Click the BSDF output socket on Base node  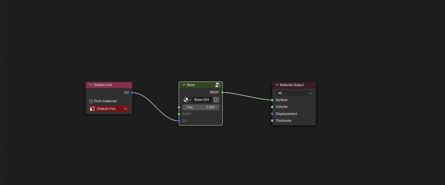coord(222,92)
